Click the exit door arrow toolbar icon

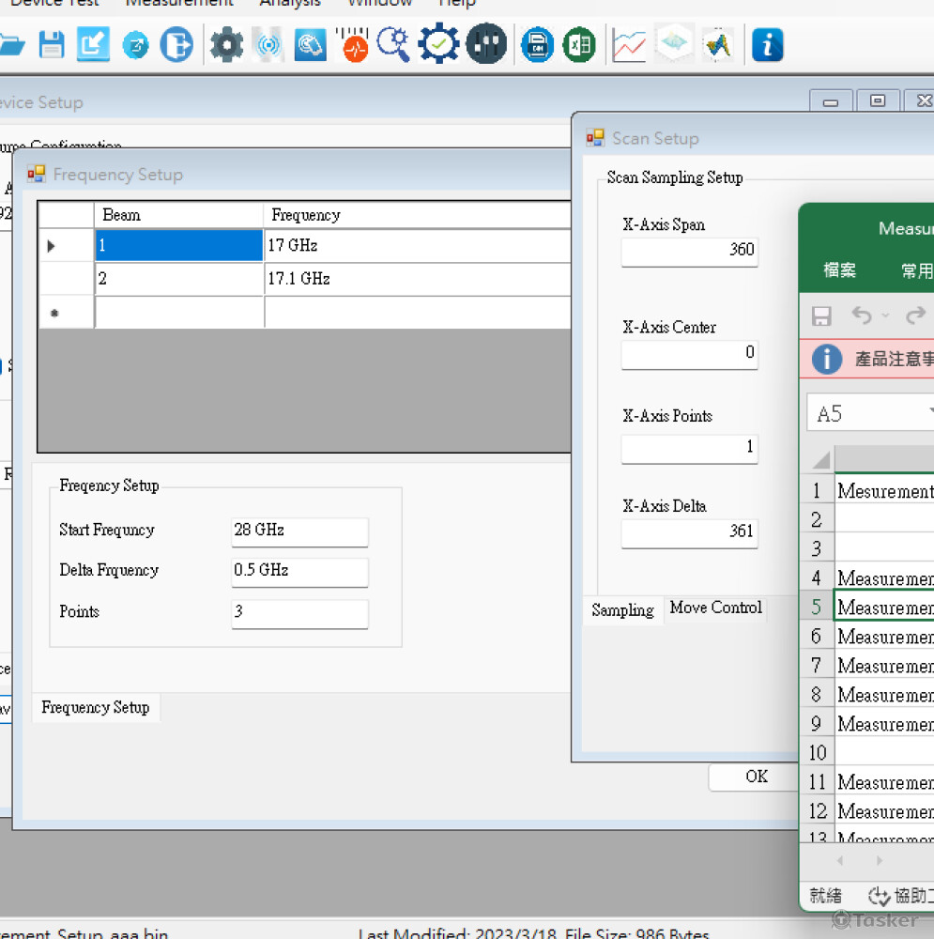[x=176, y=44]
